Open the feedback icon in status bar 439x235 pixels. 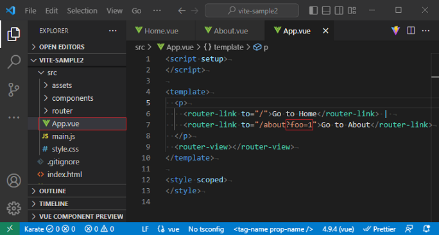[409, 229]
